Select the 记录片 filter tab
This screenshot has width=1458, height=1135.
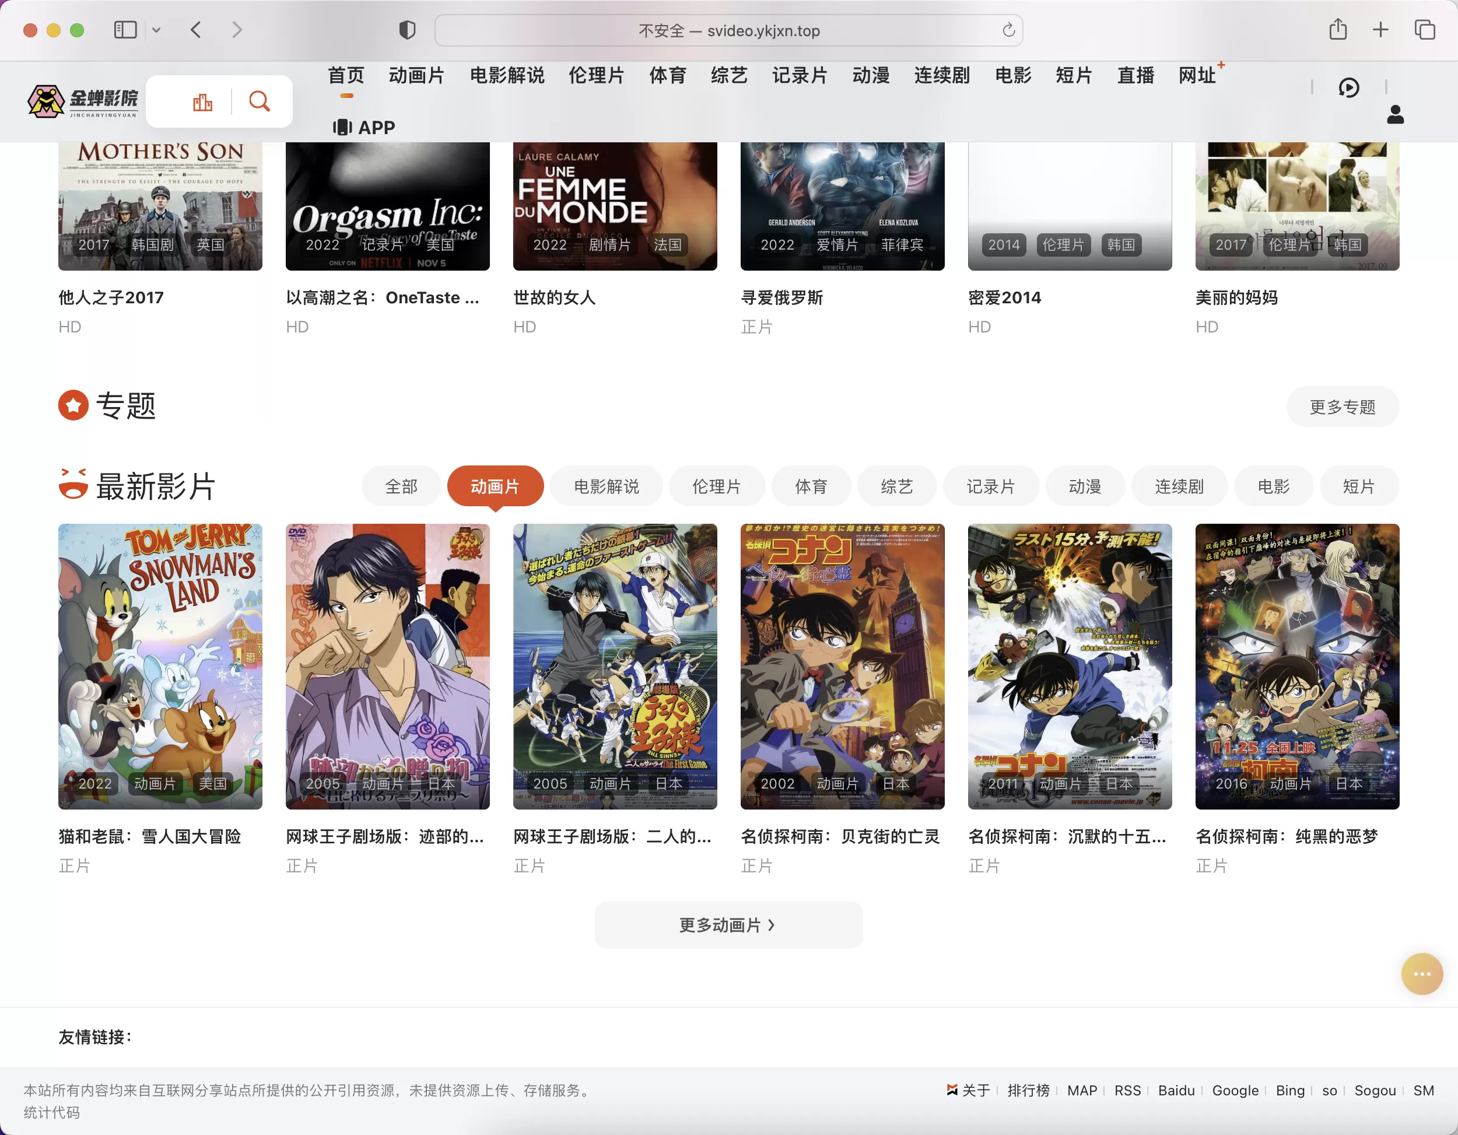[x=991, y=486]
